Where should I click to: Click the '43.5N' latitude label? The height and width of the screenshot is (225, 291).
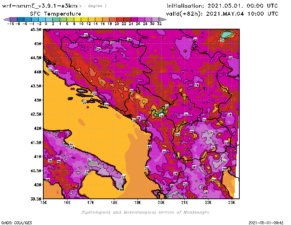click(36, 86)
